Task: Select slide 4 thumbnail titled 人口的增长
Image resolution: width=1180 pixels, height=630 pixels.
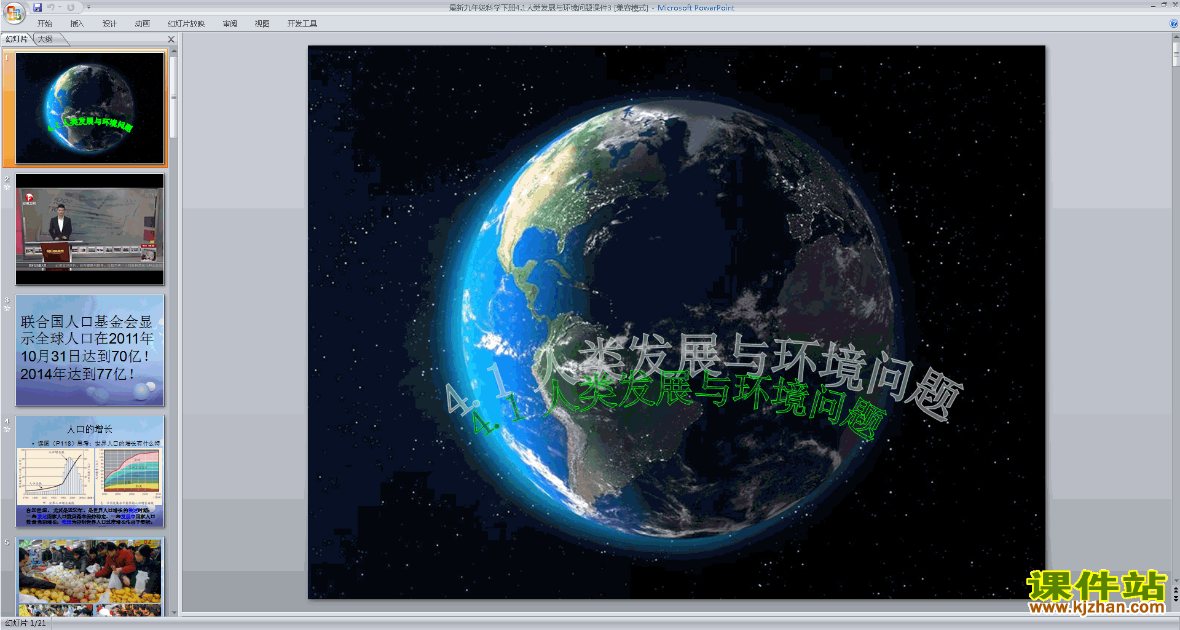Action: point(90,471)
